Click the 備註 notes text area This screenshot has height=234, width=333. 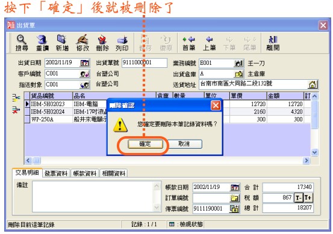coord(96,197)
